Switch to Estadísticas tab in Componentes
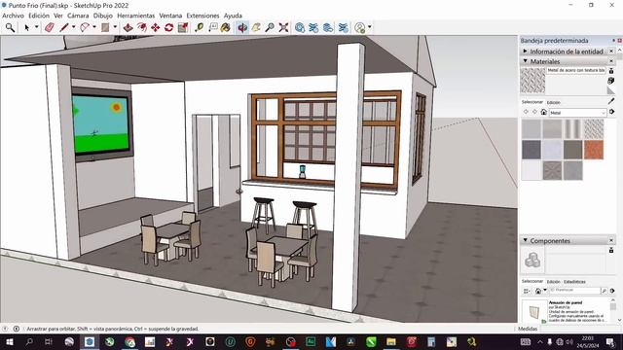623x350 pixels. point(574,282)
